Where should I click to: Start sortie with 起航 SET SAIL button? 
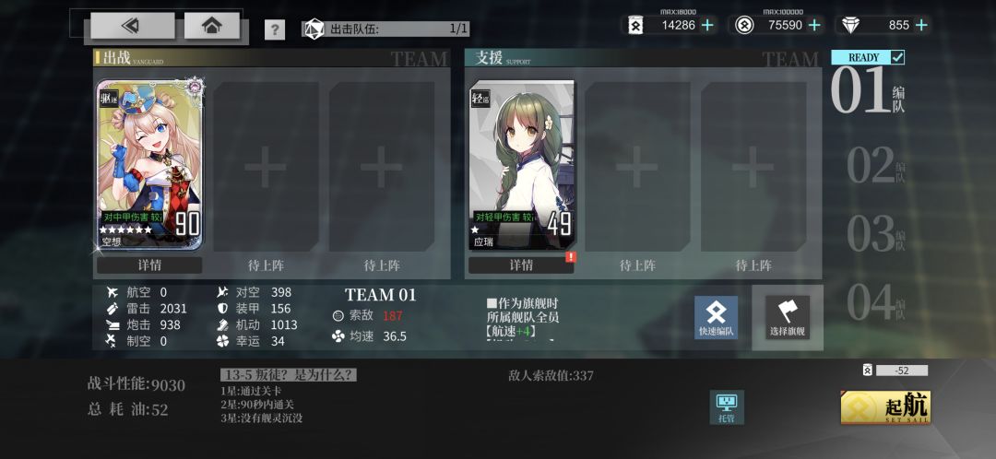coord(885,407)
